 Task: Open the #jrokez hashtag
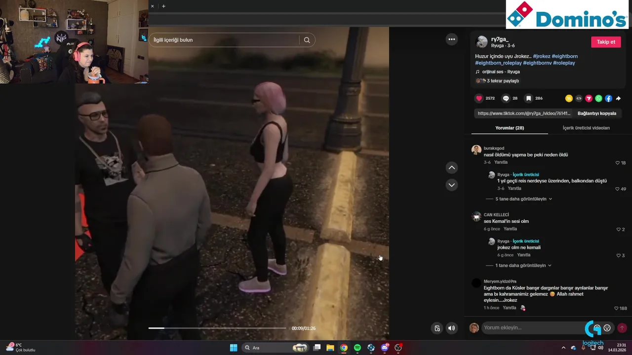(542, 56)
